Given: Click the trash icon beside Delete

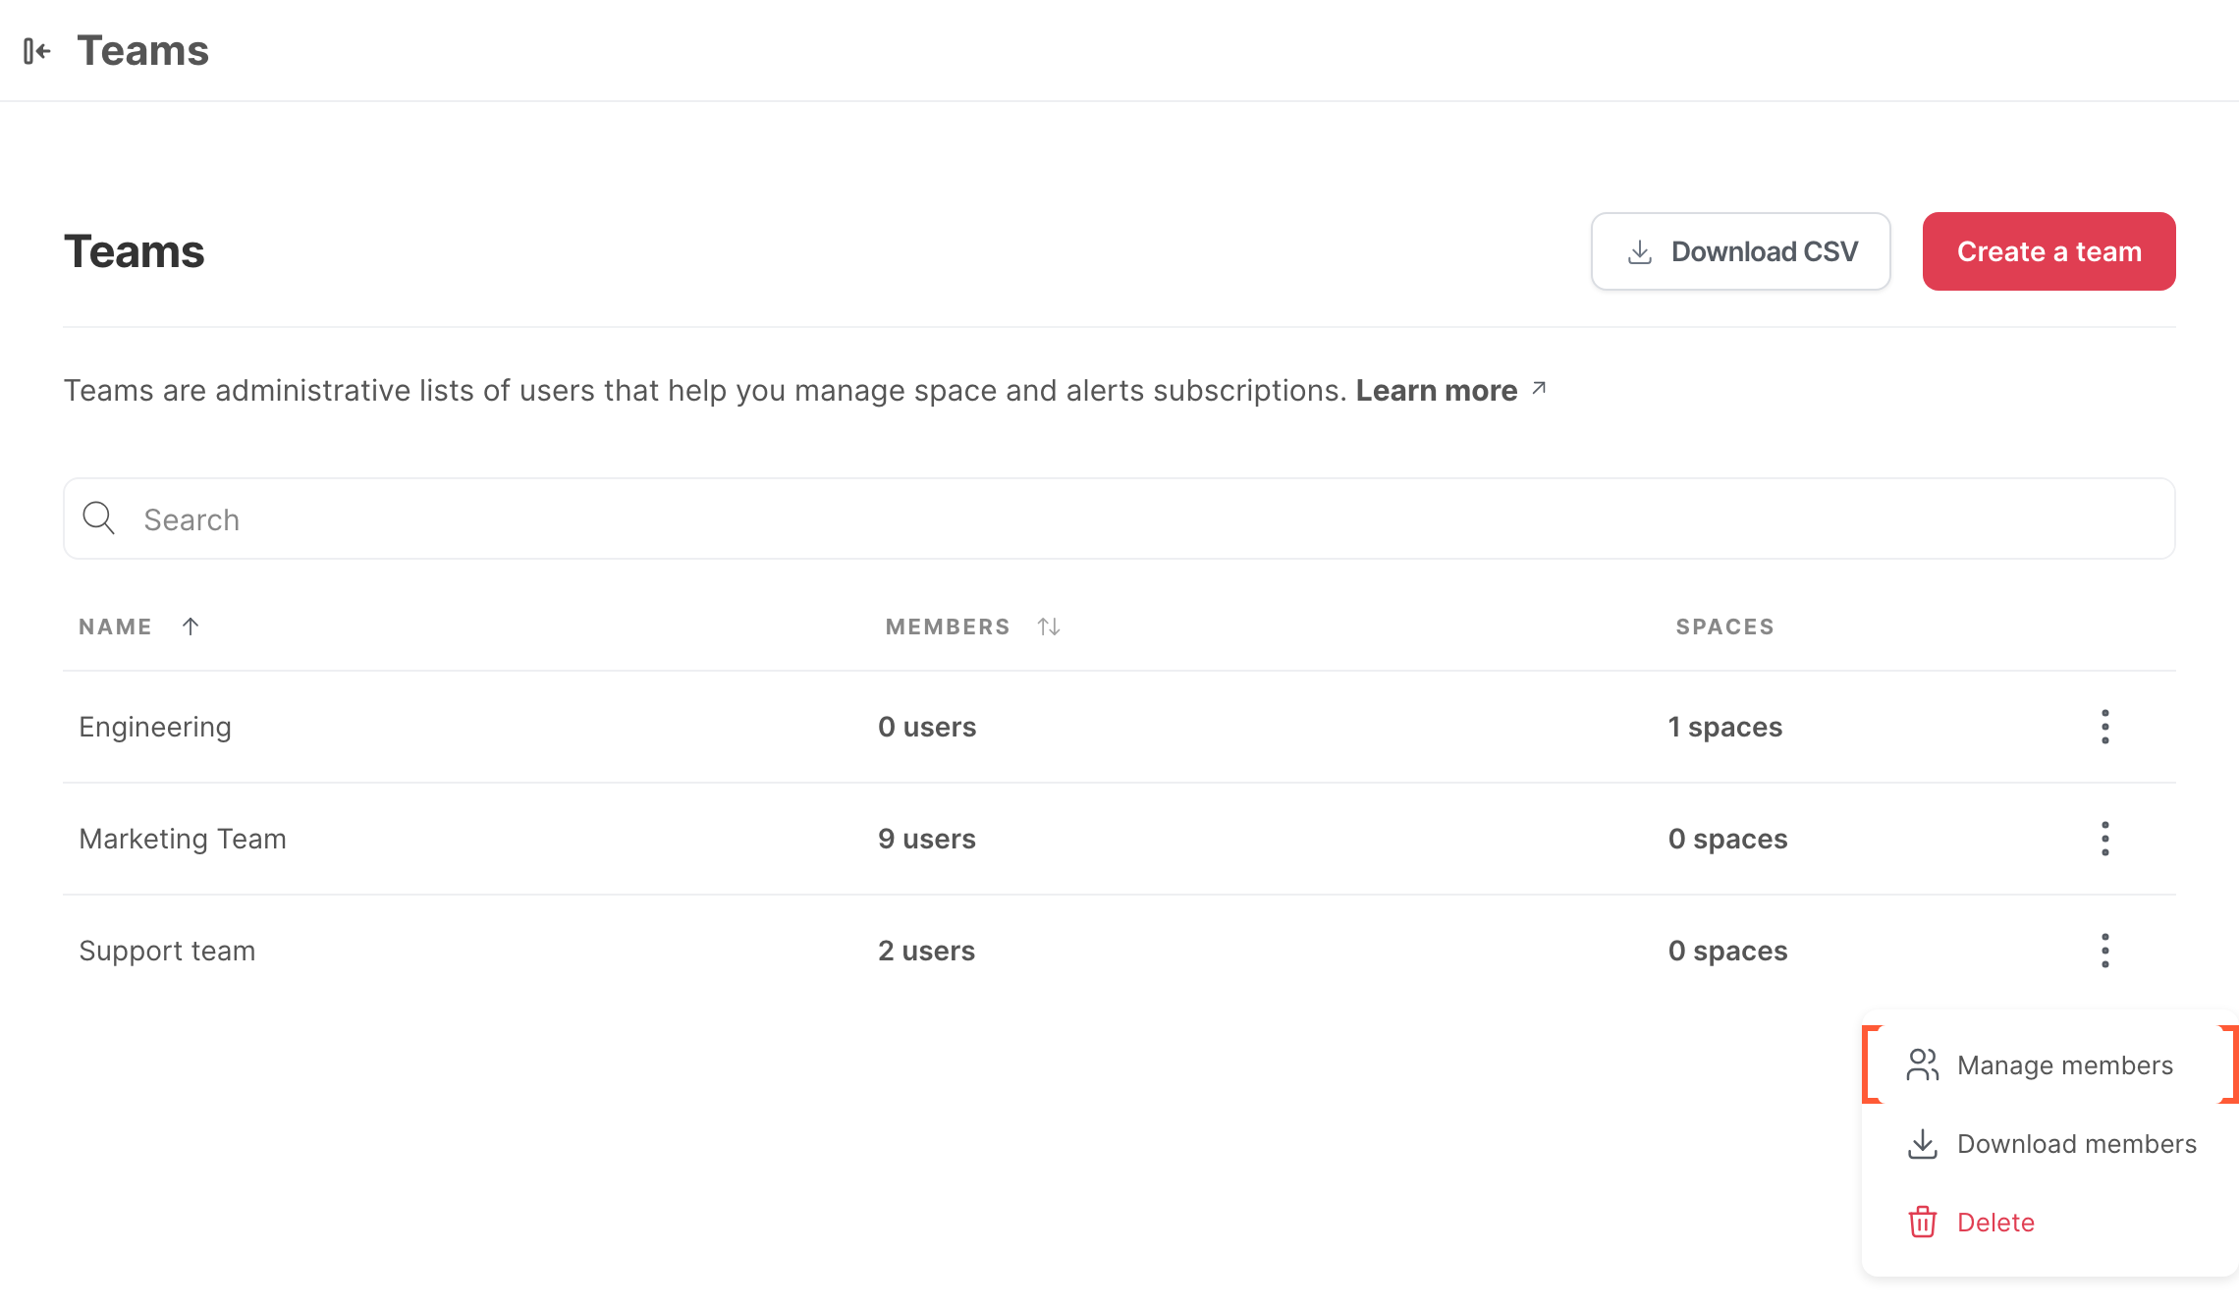Looking at the screenshot, I should click(1923, 1223).
